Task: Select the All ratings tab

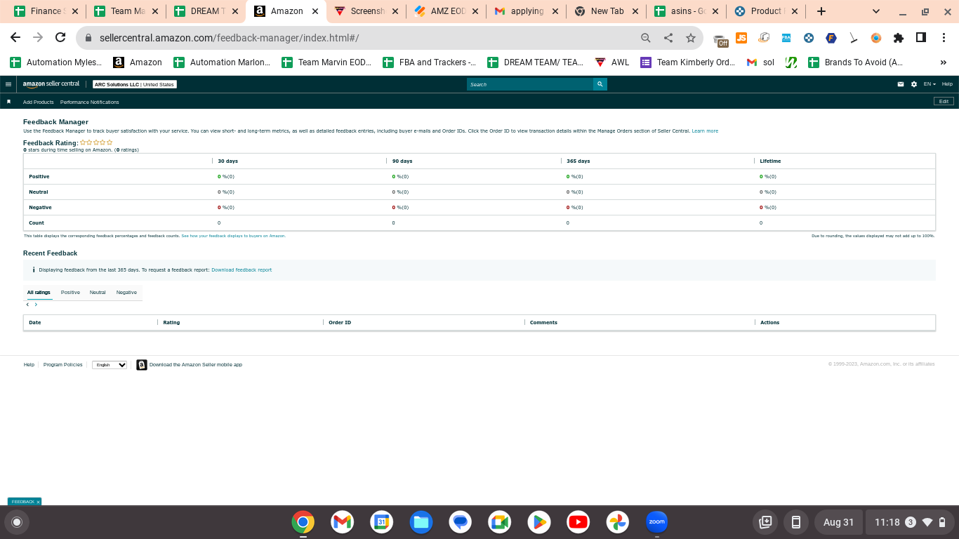Action: (x=39, y=293)
